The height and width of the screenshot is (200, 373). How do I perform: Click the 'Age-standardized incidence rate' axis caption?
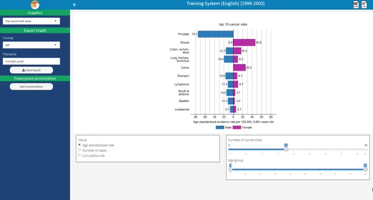point(233,122)
